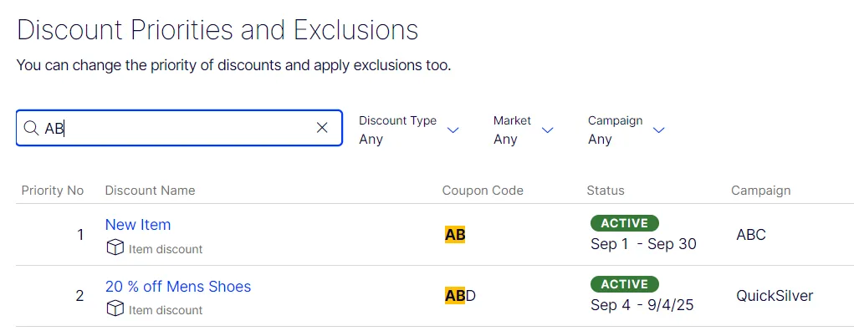This screenshot has height=331, width=854.
Task: Click the Priority No column header
Action: 53,191
